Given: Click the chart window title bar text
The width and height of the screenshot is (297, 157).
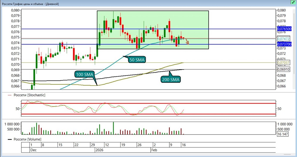Looking at the screenshot, I should 31,4.
